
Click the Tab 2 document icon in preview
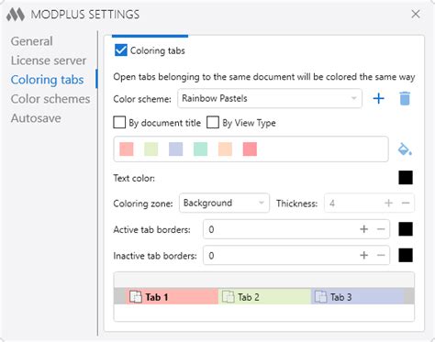click(x=228, y=297)
